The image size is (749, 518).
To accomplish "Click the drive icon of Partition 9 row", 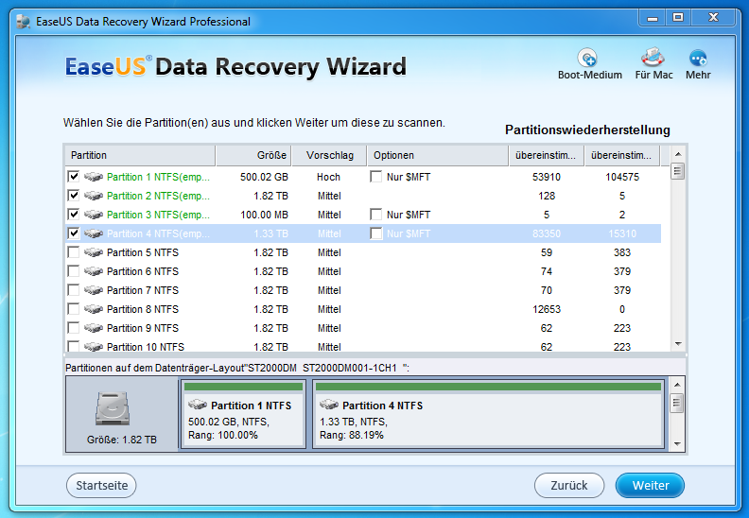I will (94, 328).
